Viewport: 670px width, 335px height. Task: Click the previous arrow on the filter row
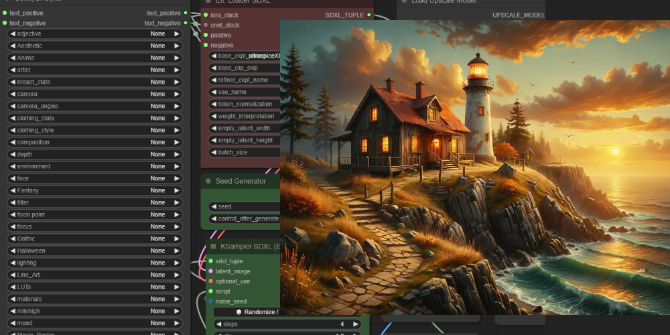(13, 202)
